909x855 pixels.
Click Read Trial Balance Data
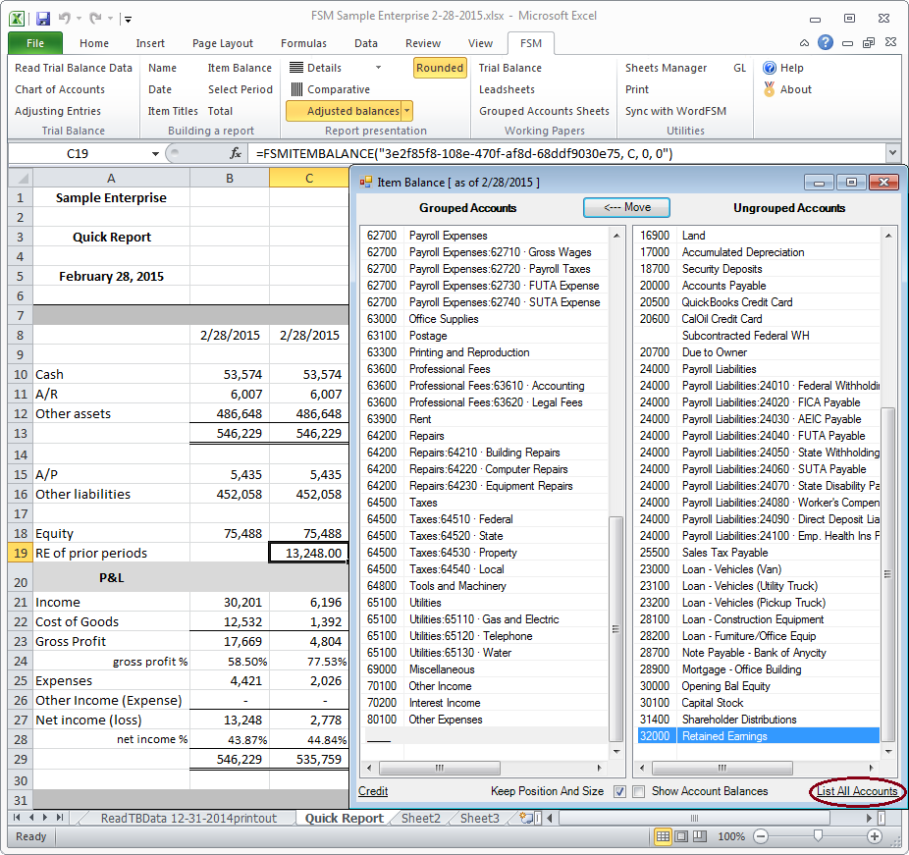coord(73,68)
